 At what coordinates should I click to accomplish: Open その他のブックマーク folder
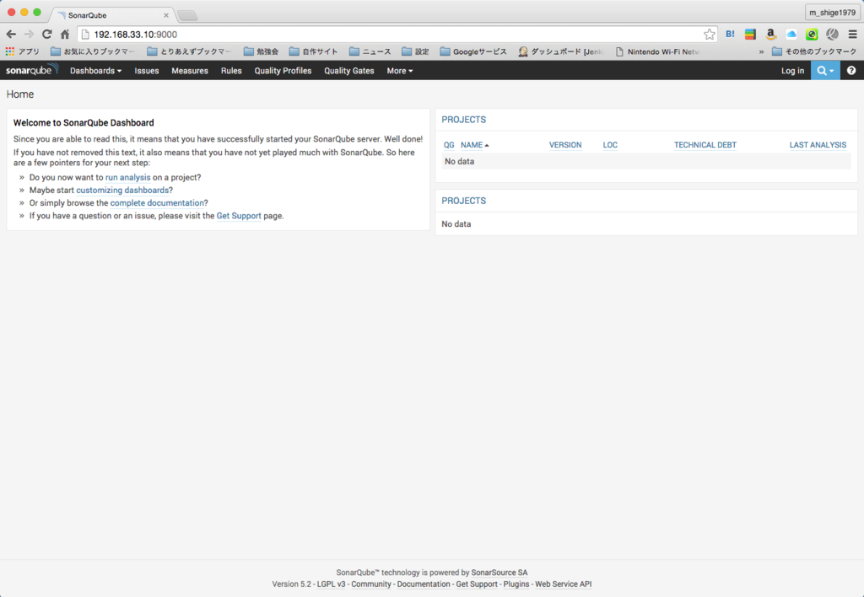click(x=814, y=51)
